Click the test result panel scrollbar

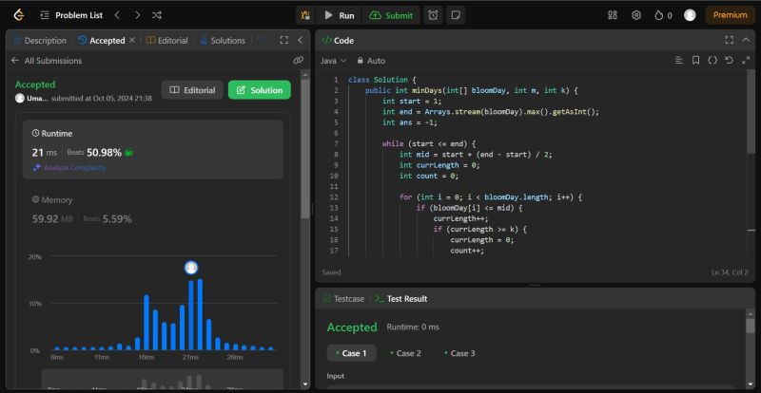[x=751, y=327]
